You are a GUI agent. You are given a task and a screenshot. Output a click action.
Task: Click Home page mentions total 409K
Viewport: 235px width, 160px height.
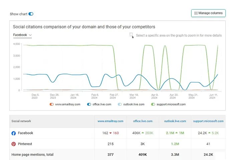[x=143, y=154]
